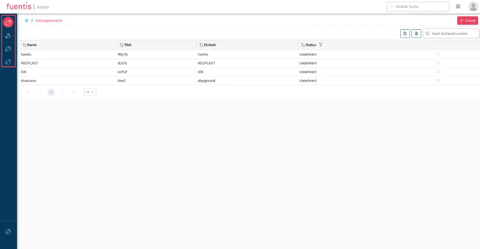Select page 1 in pagination

click(51, 92)
